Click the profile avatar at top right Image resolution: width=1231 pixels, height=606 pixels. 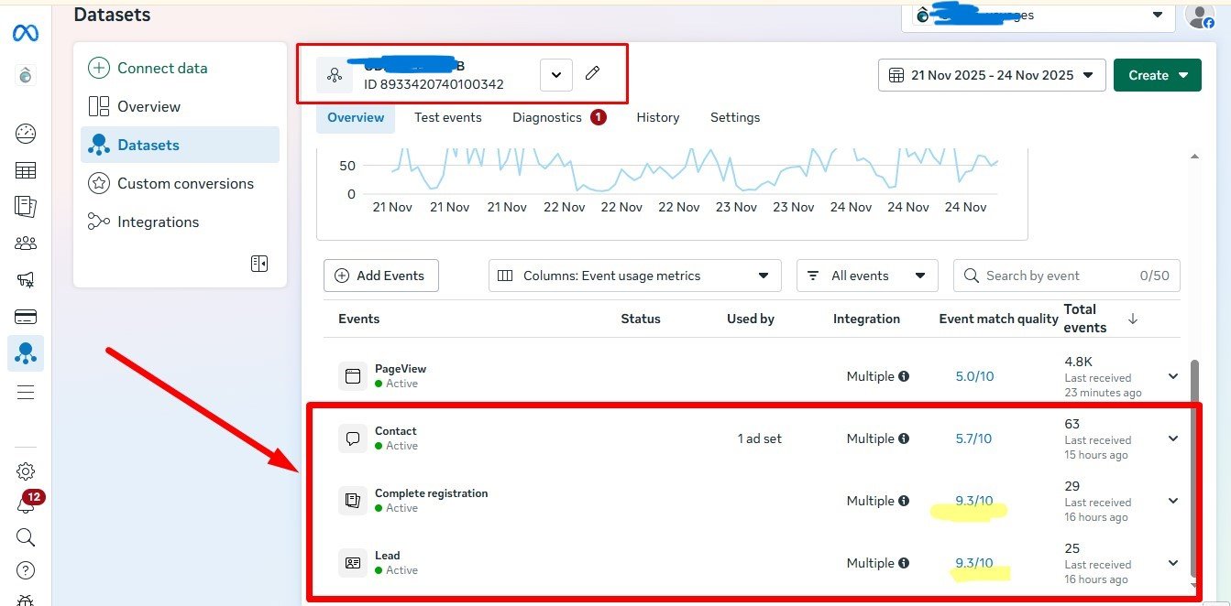tap(1199, 16)
